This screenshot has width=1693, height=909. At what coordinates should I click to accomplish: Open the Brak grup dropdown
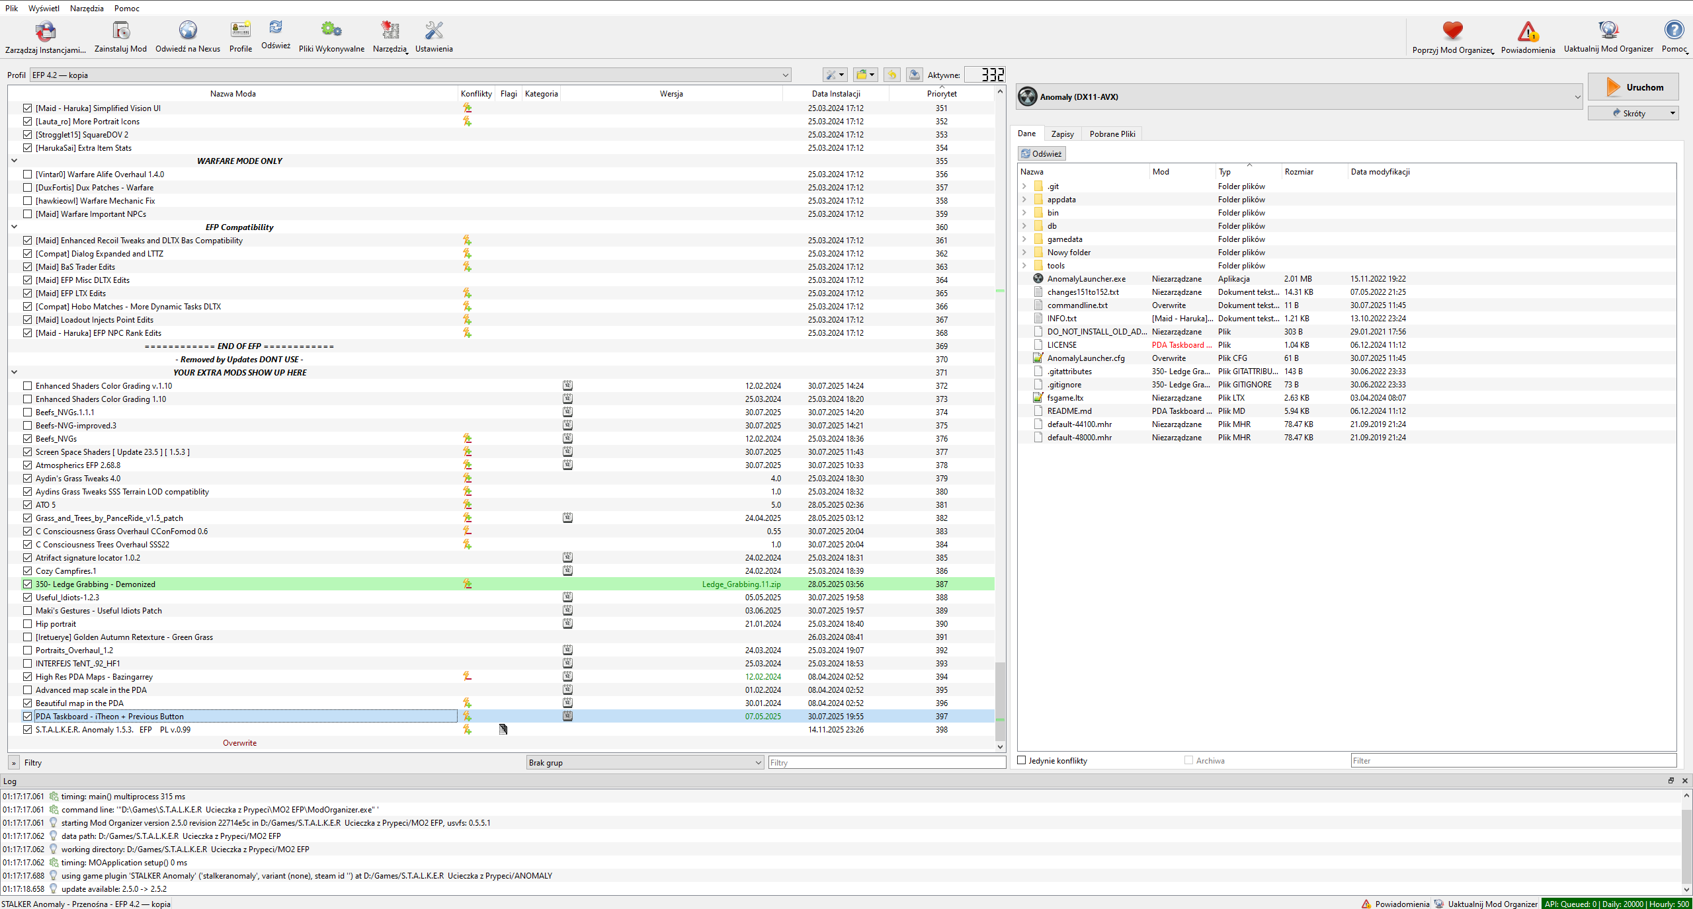click(645, 762)
